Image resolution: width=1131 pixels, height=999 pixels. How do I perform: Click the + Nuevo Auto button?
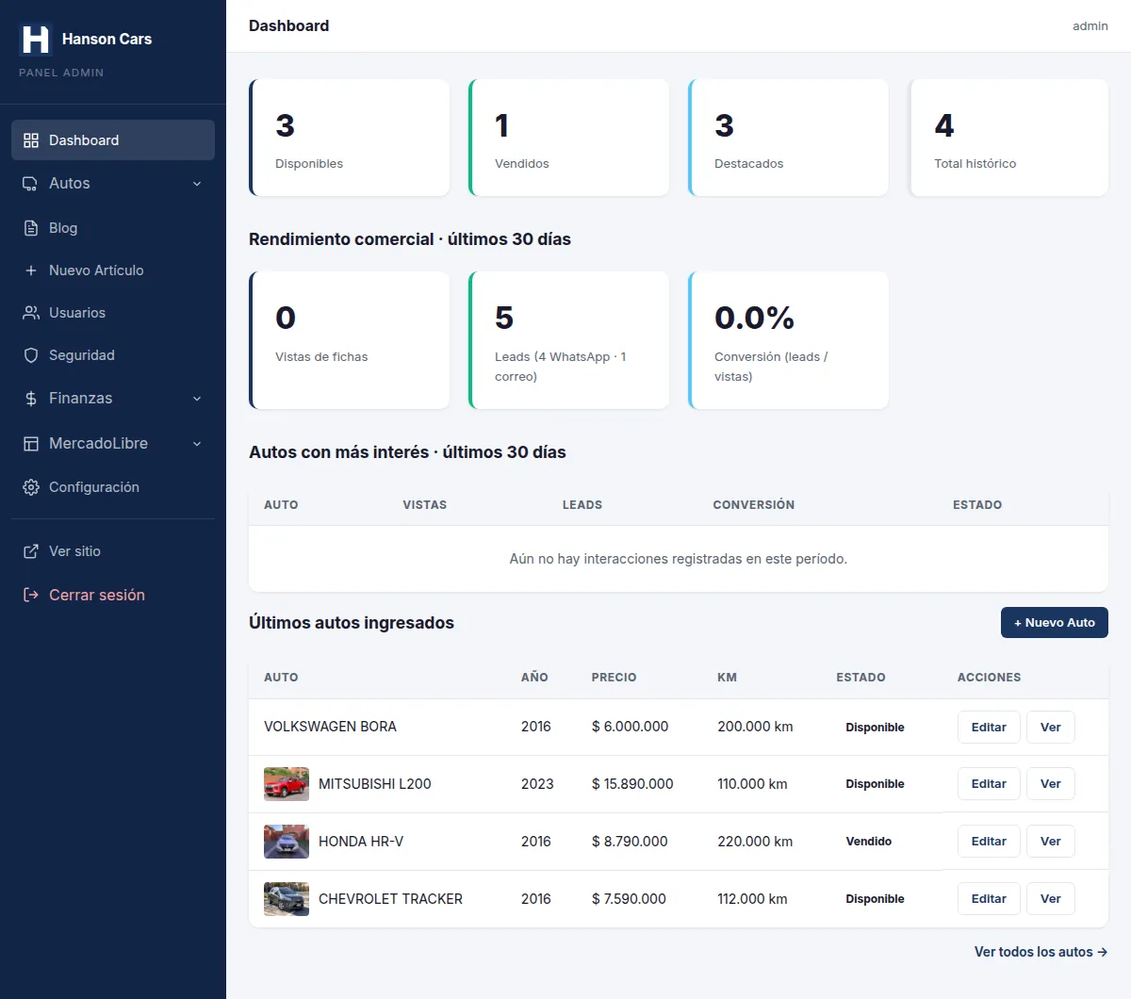[x=1054, y=622]
